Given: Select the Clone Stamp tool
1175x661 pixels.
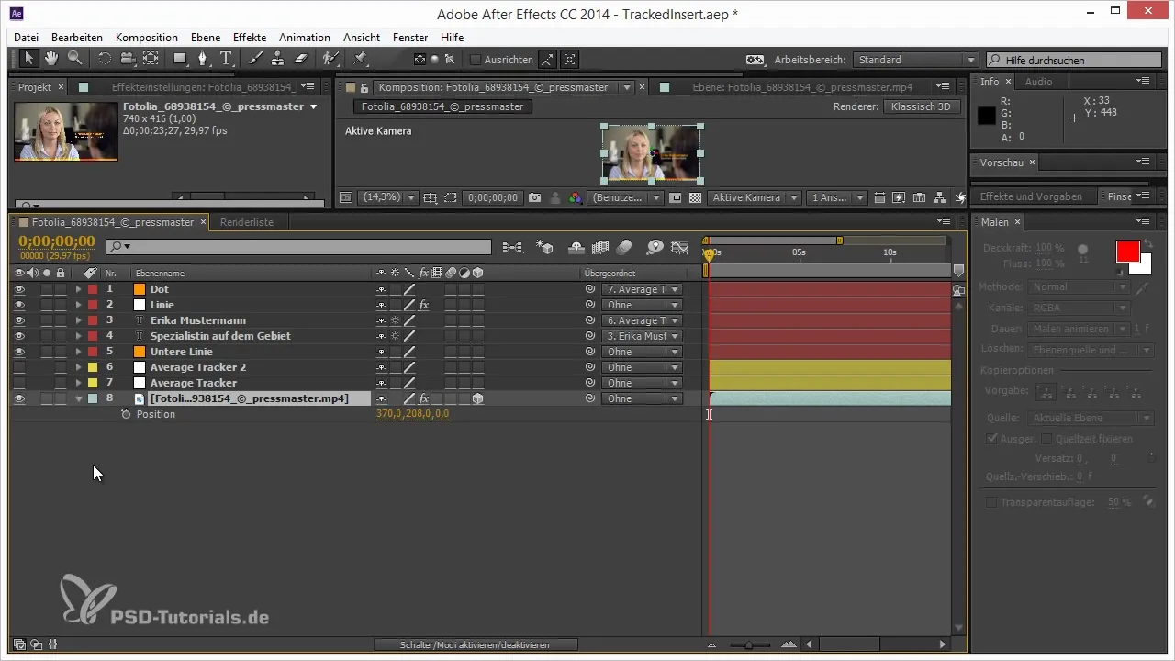Looking at the screenshot, I should [x=277, y=59].
